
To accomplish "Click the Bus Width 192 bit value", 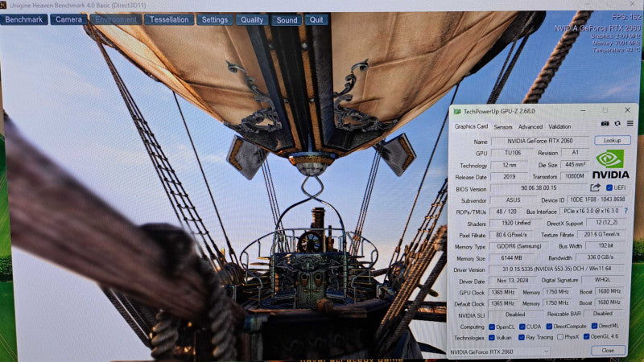I will [606, 245].
